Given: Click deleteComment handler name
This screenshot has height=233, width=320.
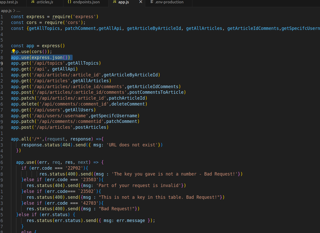Looking at the screenshot, I should coord(128,104).
